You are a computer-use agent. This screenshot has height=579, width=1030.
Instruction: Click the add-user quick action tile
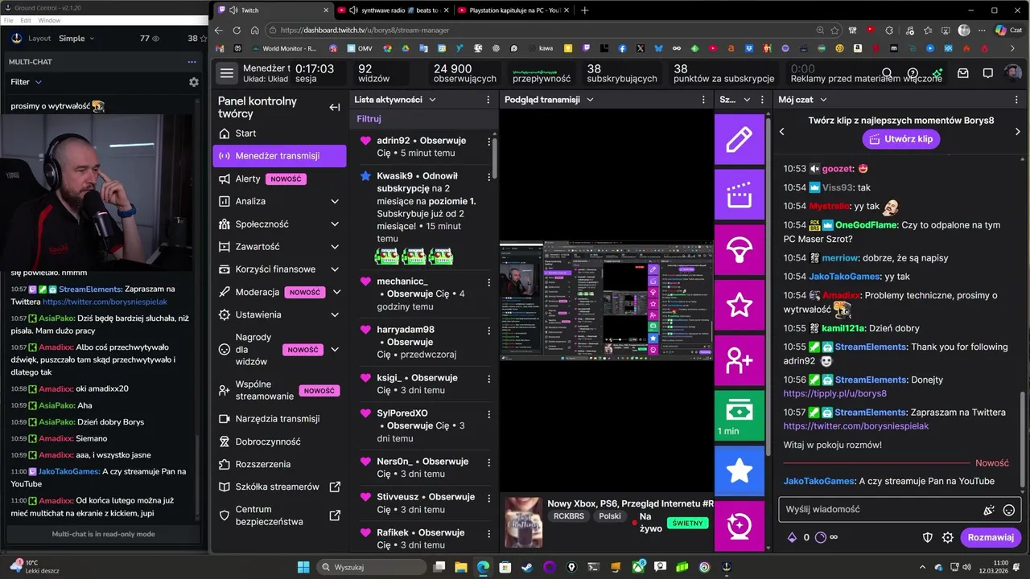740,360
